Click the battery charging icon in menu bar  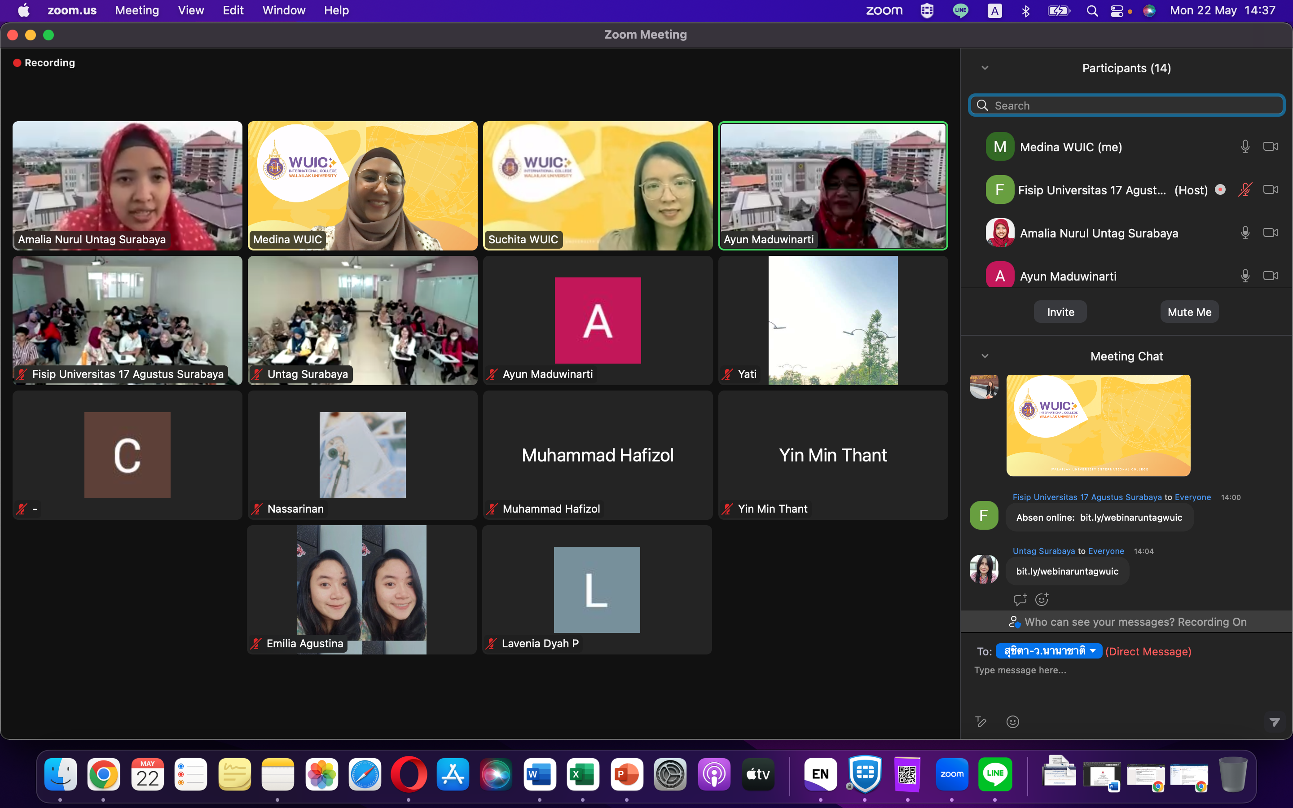pos(1059,10)
